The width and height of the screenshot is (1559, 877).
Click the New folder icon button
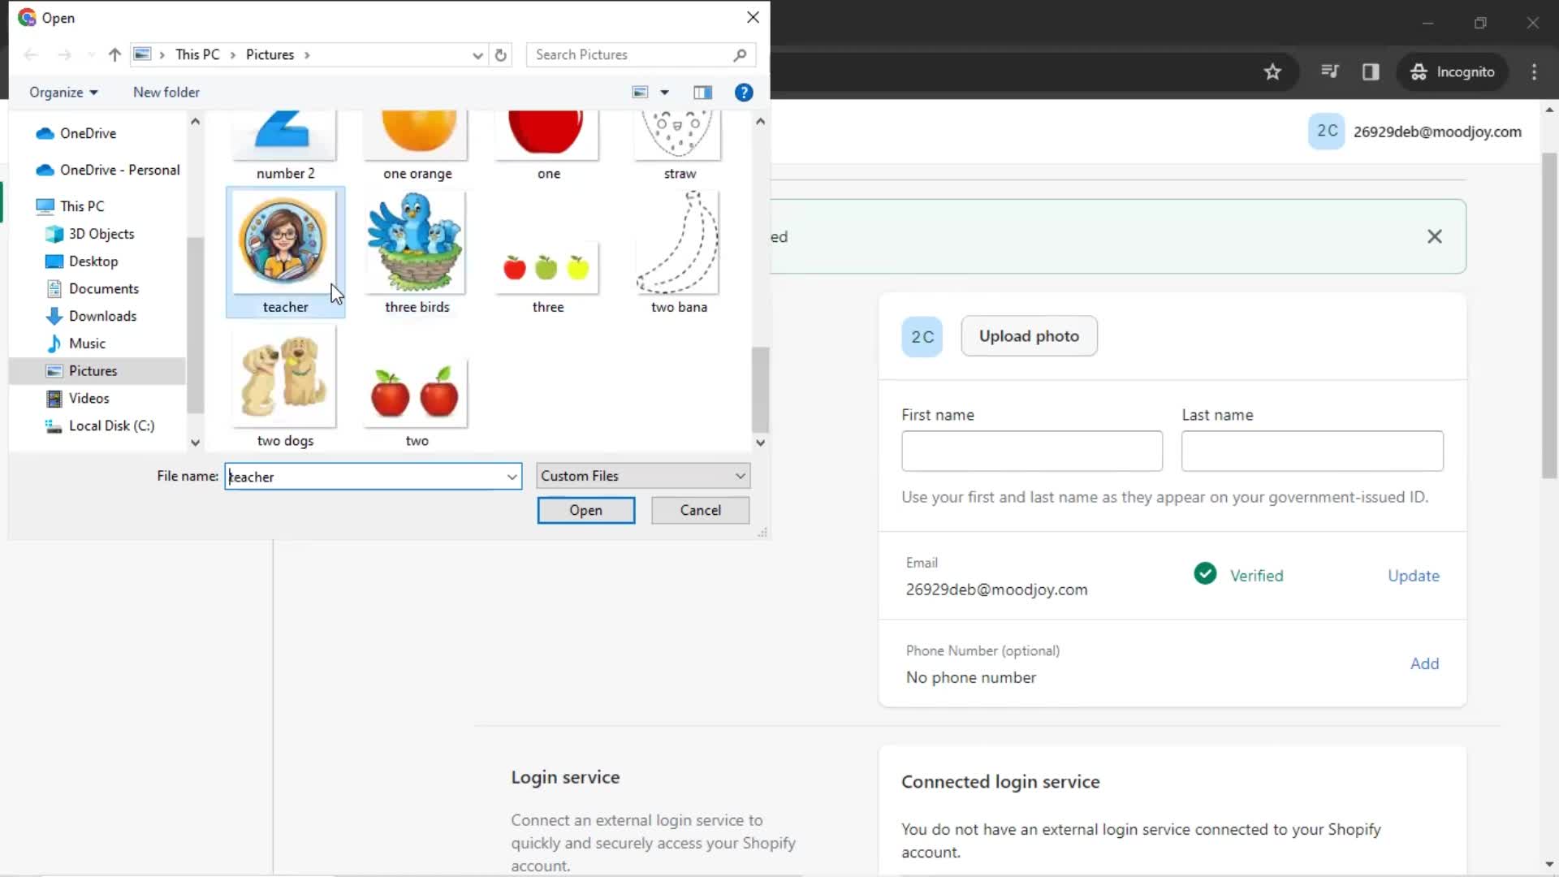pyautogui.click(x=165, y=92)
